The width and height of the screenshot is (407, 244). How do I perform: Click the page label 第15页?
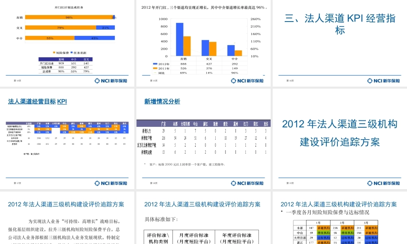(x=154, y=81)
